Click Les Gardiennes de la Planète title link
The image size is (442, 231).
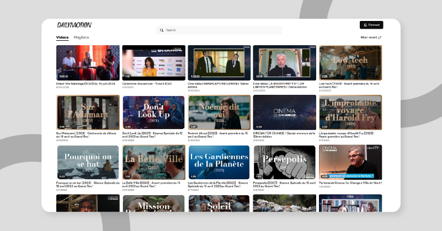click(x=218, y=185)
